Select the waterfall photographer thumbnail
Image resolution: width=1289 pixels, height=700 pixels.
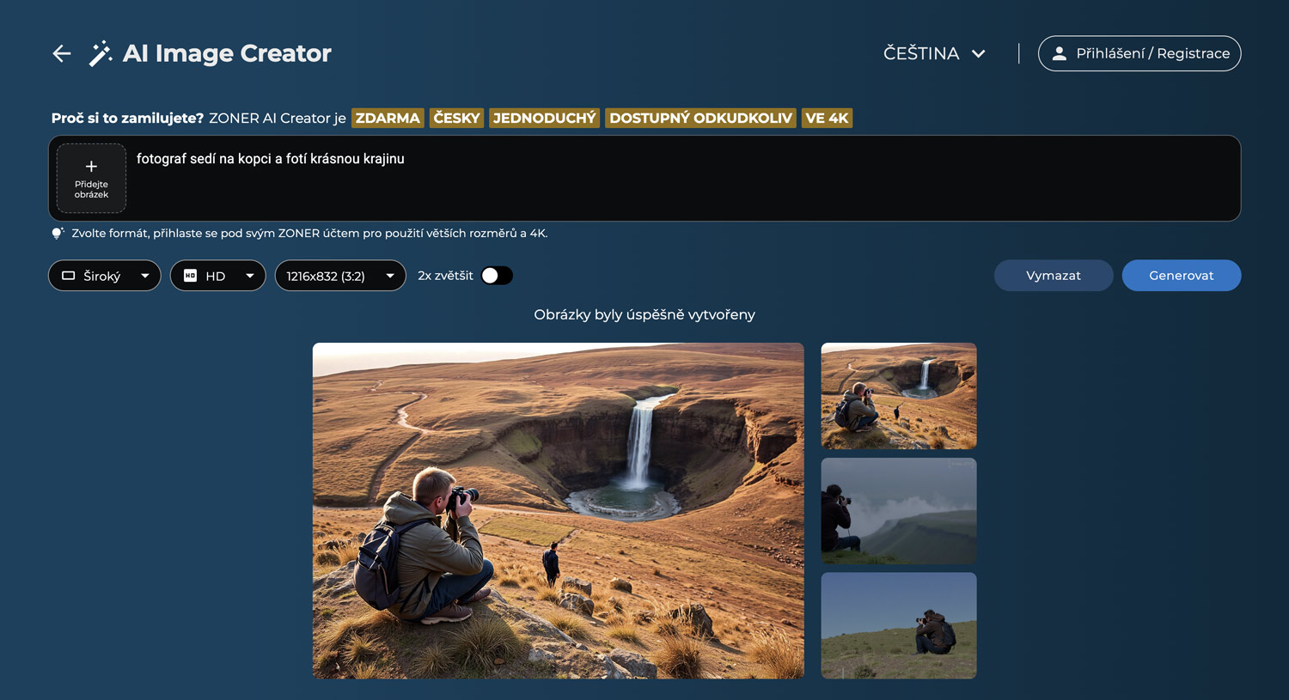pyautogui.click(x=898, y=396)
